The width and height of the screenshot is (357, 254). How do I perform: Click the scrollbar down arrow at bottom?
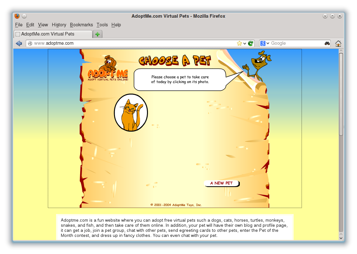(x=341, y=238)
